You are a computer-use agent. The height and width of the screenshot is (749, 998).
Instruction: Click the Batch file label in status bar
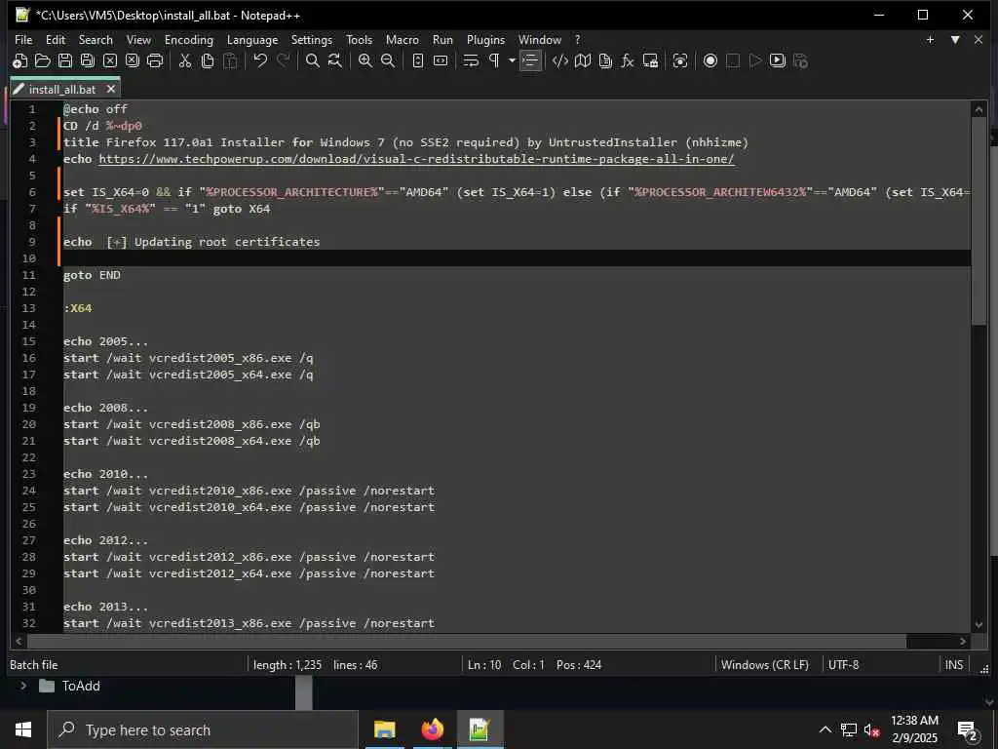[x=34, y=664]
